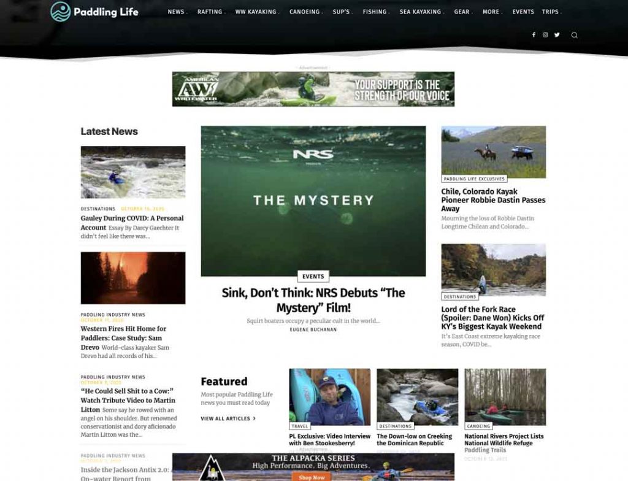Click the Paddling Life logo
628x481 pixels.
pos(94,12)
